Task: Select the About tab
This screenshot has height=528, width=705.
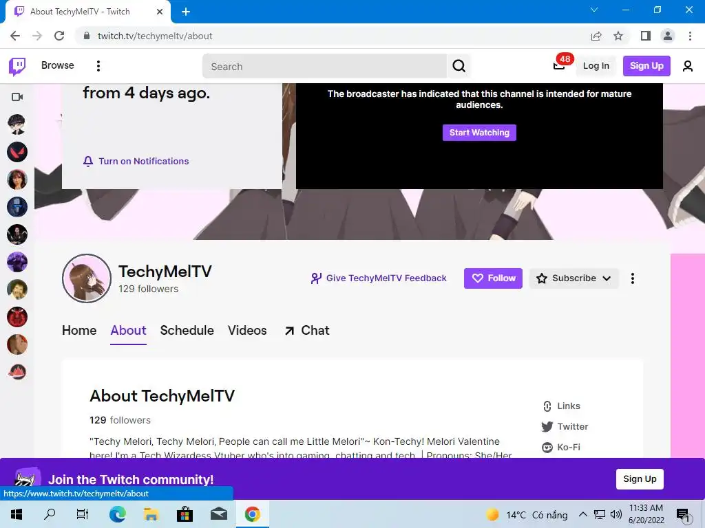Action: (128, 331)
